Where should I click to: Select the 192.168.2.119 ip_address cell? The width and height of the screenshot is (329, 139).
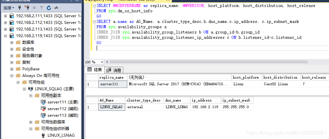[206, 107]
